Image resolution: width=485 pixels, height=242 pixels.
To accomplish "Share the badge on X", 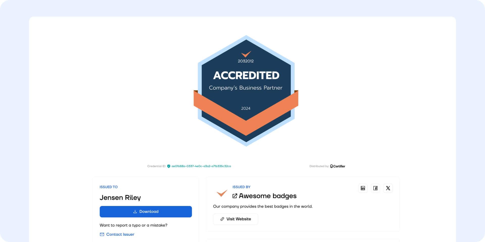I will click(x=388, y=188).
